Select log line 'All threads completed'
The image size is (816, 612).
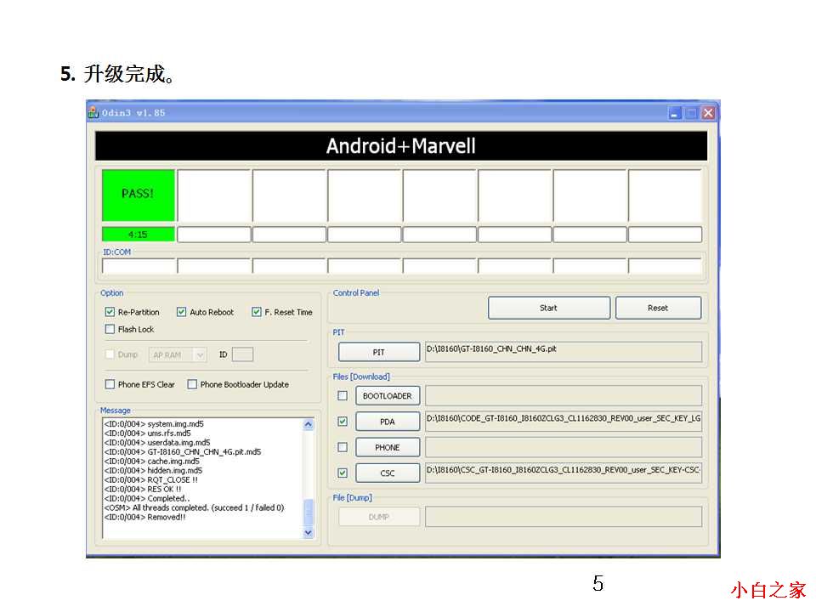point(194,507)
